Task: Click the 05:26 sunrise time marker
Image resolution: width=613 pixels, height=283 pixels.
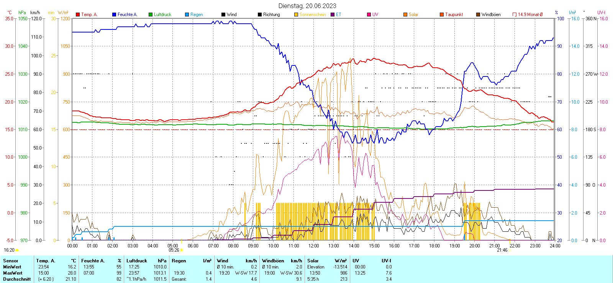Action: 174,250
